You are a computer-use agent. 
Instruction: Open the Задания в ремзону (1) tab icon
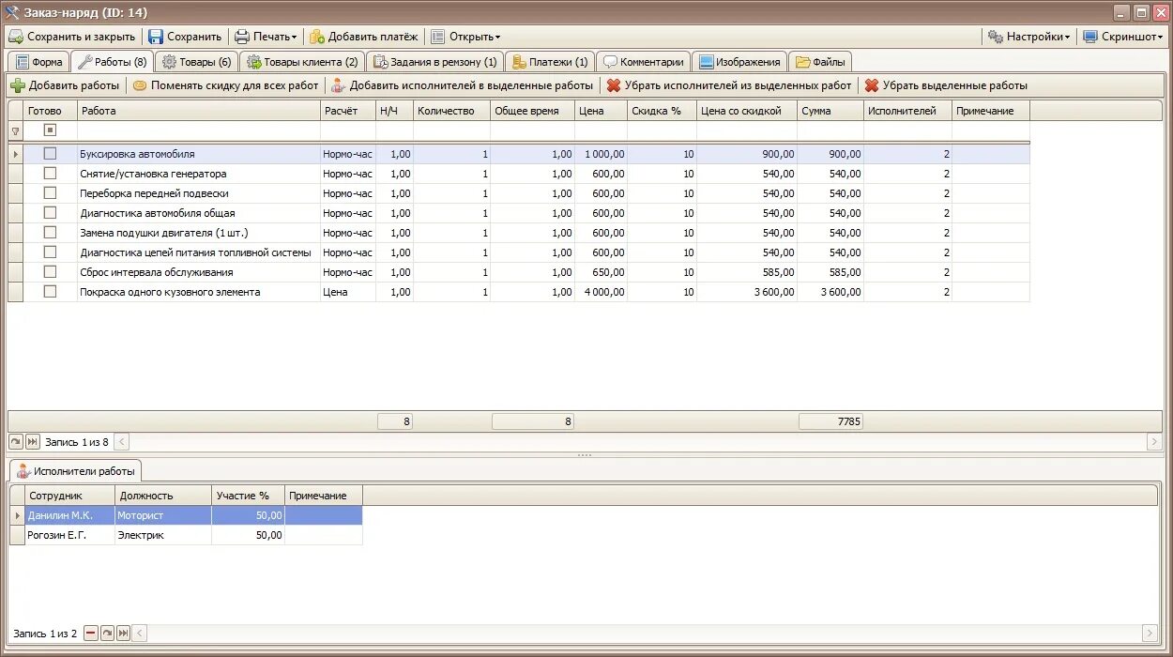[x=381, y=62]
